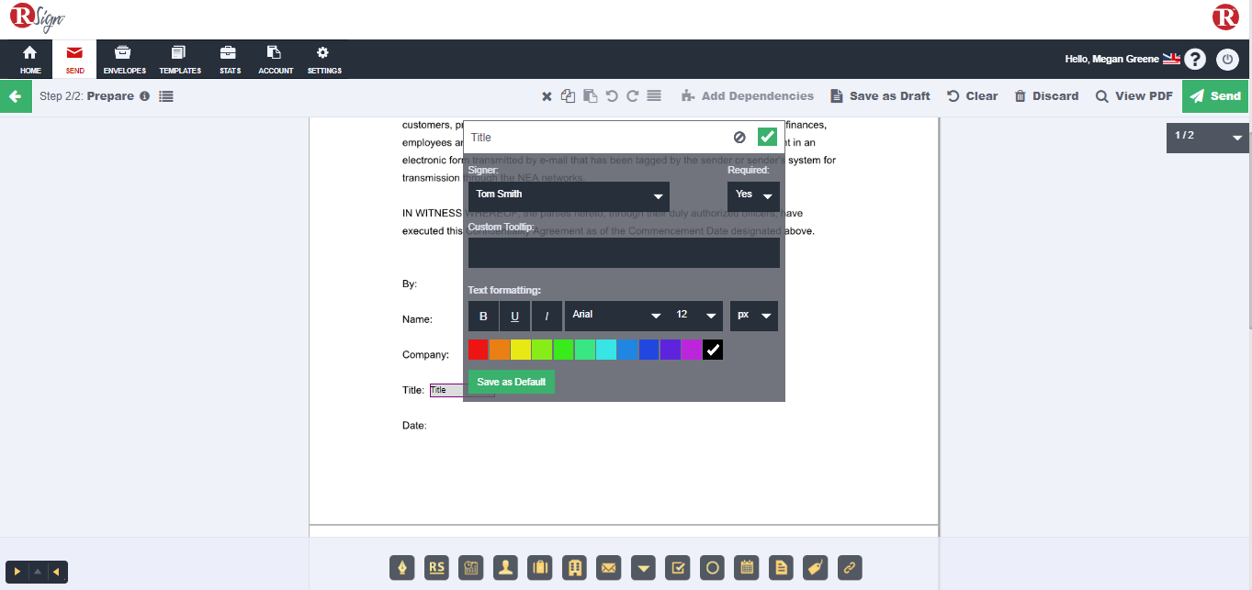1252x590 pixels.
Task: Toggle italic text formatting
Action: pos(547,317)
